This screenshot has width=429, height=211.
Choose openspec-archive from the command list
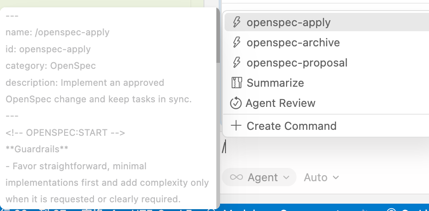coord(293,43)
